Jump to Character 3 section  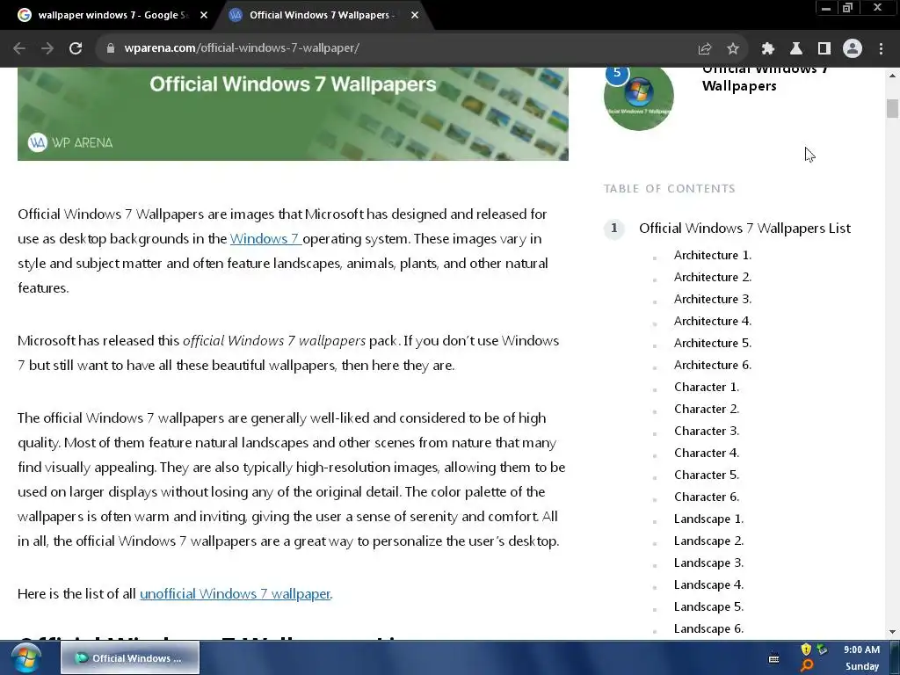coord(707,431)
